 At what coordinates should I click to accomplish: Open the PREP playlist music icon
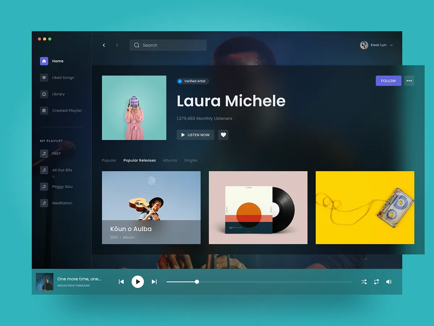(x=44, y=154)
